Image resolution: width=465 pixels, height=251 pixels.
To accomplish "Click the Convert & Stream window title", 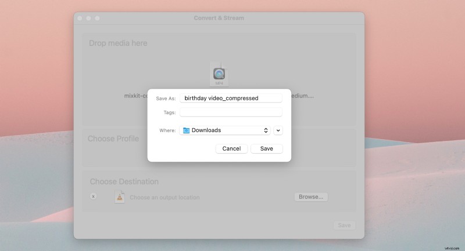I will point(219,18).
